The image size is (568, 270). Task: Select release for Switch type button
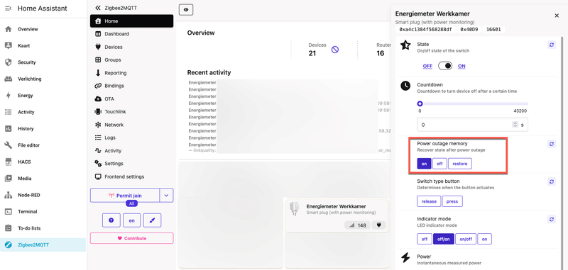click(x=429, y=201)
